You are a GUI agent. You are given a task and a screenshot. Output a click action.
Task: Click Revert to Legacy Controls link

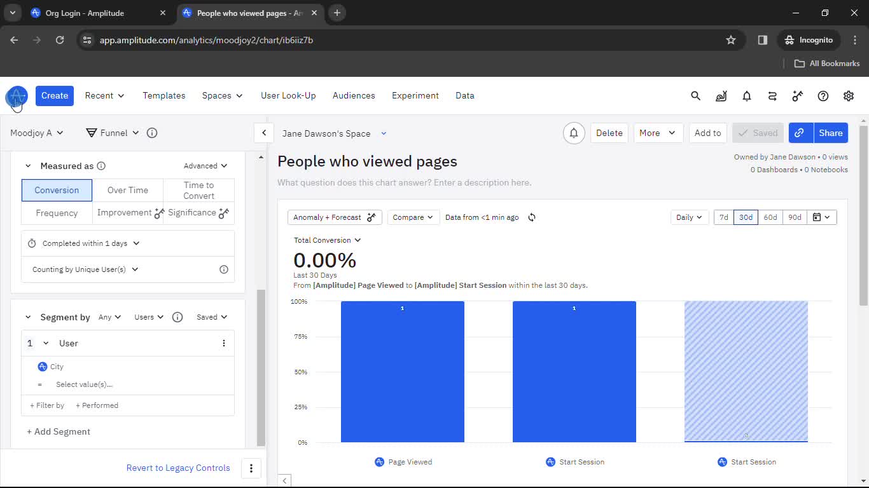[x=178, y=468]
